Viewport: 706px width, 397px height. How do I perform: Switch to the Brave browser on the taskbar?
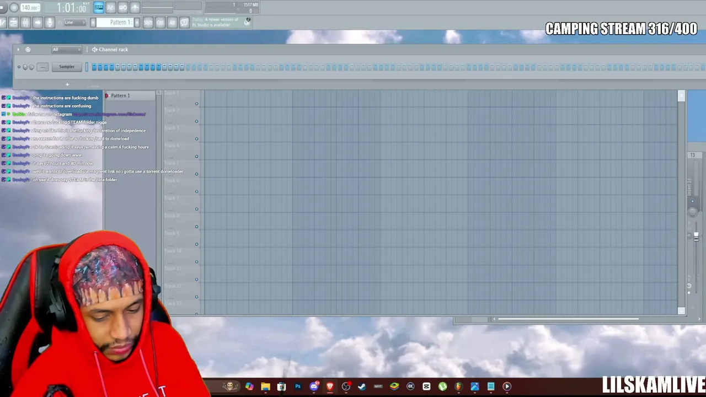[x=330, y=387]
